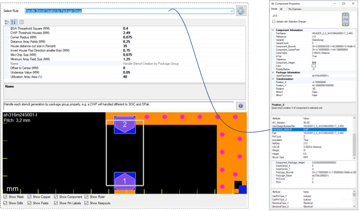
Task: Select the BGA Threshold Square (MM) row
Action: click(x=125, y=28)
